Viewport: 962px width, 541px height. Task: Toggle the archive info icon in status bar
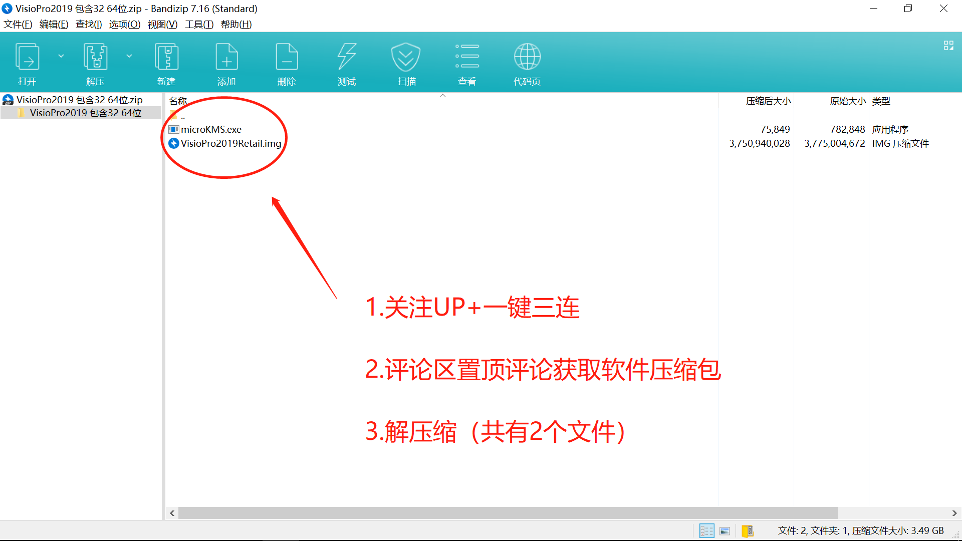[x=748, y=530]
